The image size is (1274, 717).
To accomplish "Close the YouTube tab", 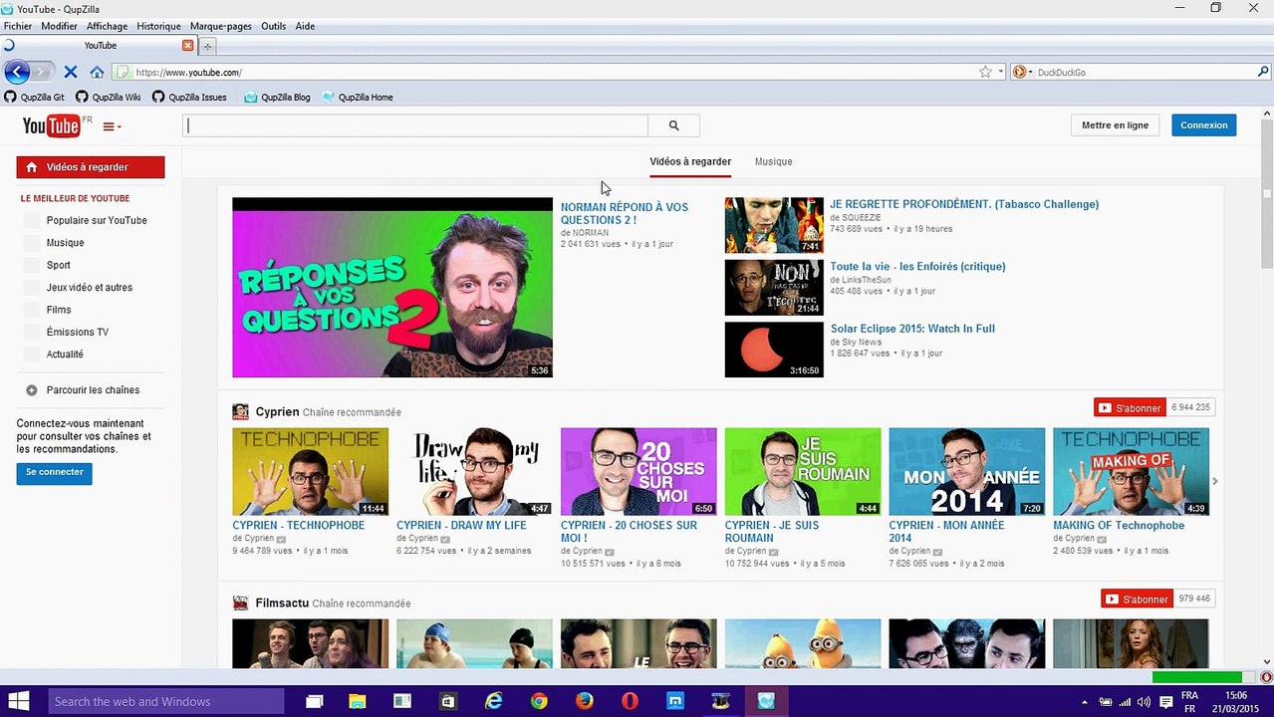I will coord(187,45).
